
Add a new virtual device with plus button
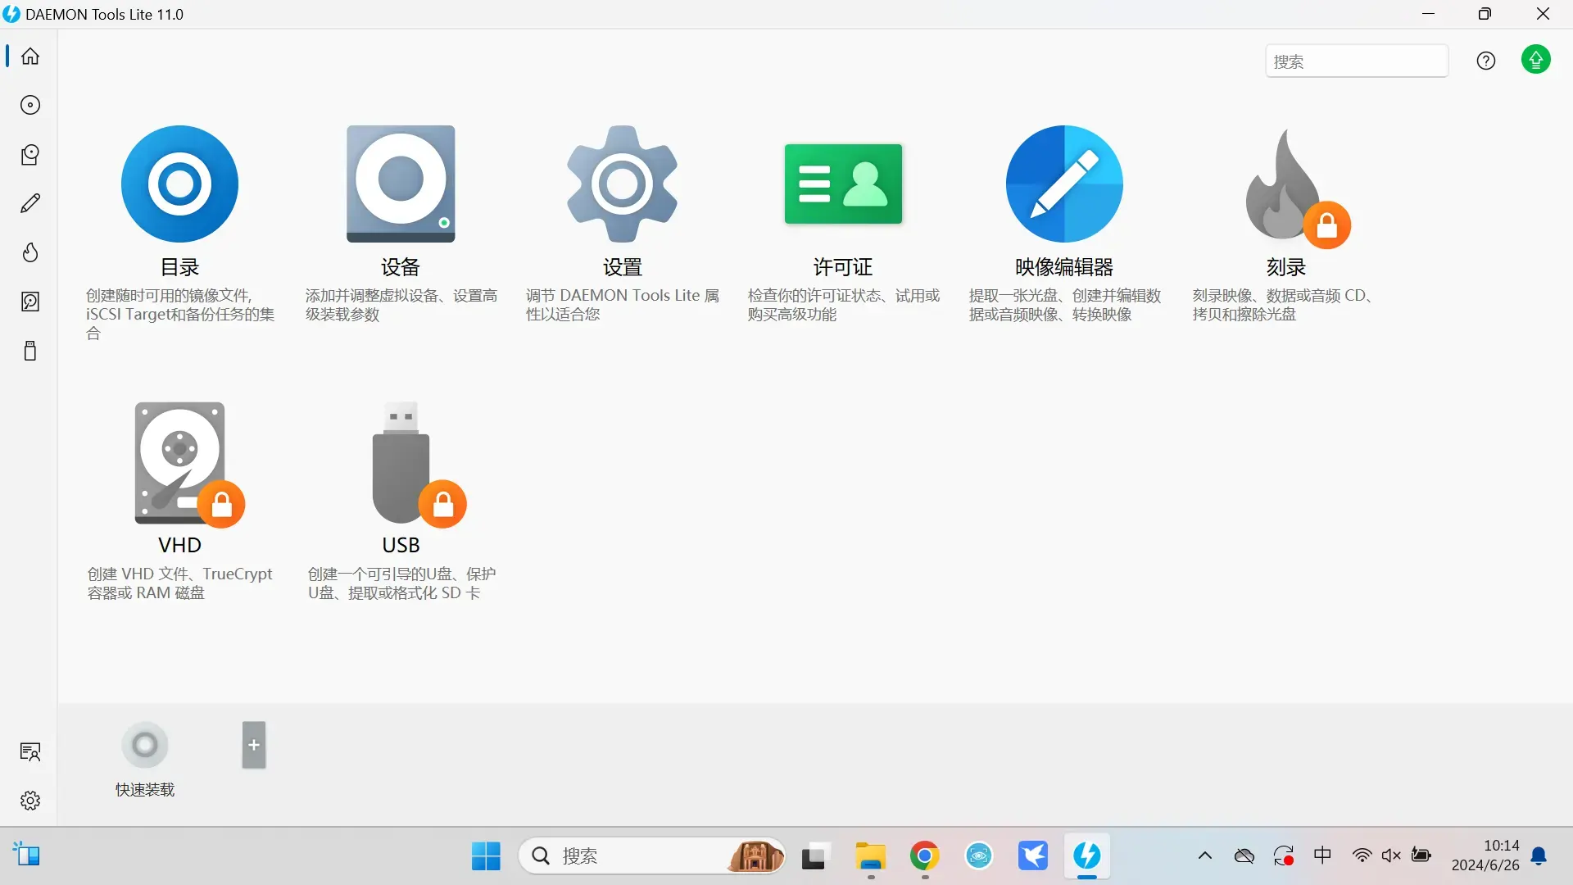[254, 745]
